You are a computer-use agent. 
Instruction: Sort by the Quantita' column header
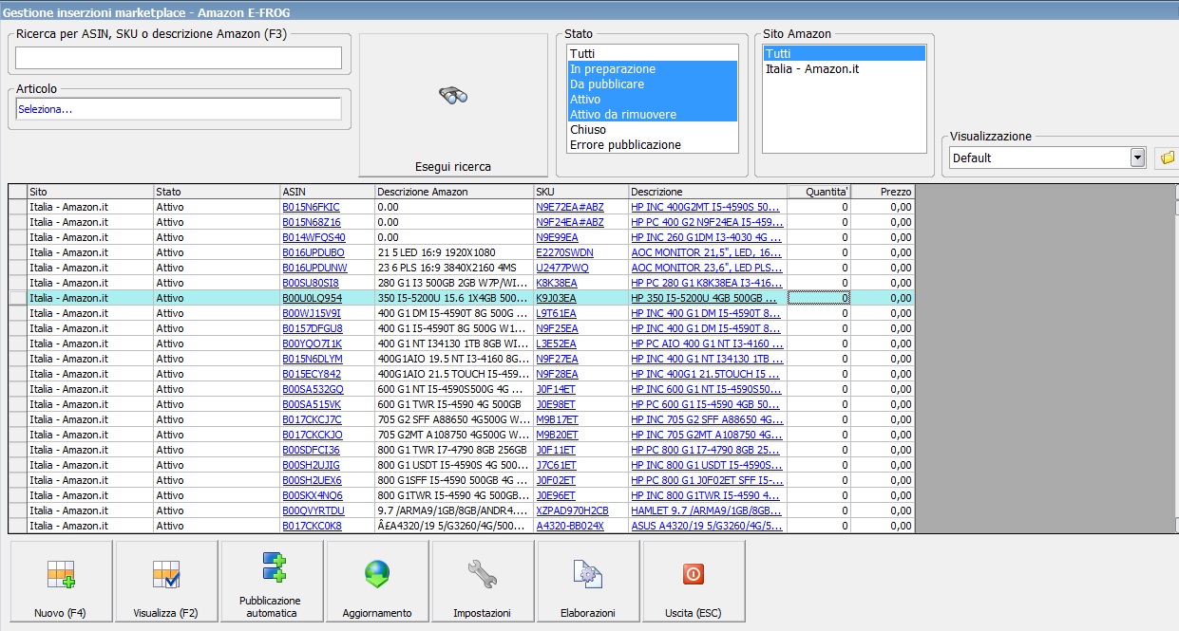point(819,192)
